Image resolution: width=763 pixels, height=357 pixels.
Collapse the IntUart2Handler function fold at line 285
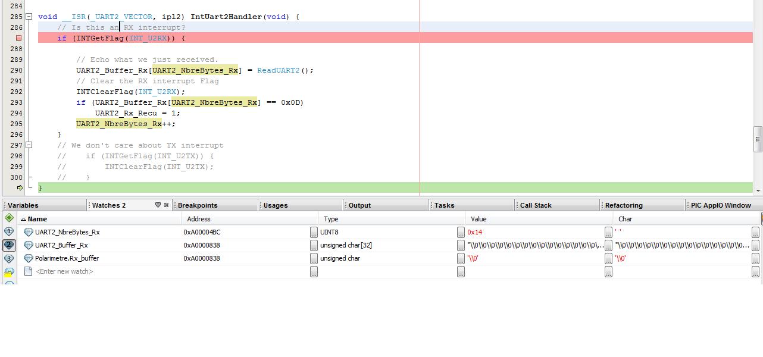click(29, 17)
